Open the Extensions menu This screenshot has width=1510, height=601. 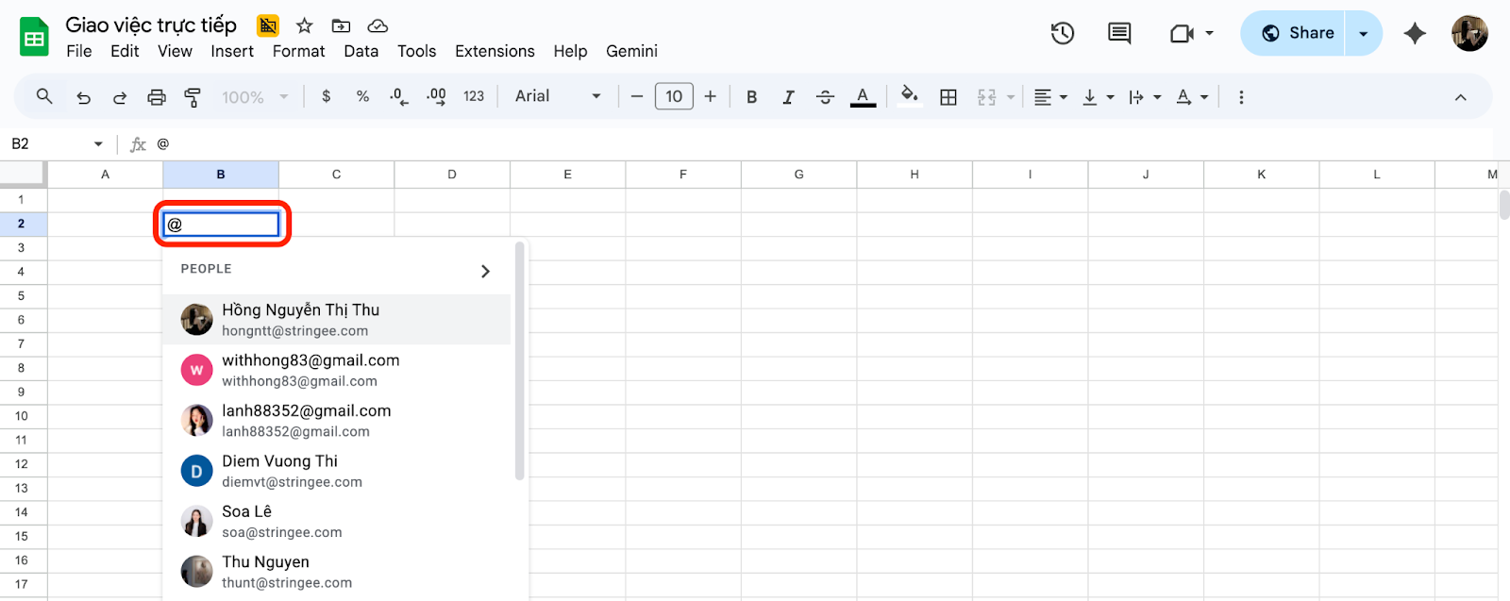pyautogui.click(x=495, y=51)
